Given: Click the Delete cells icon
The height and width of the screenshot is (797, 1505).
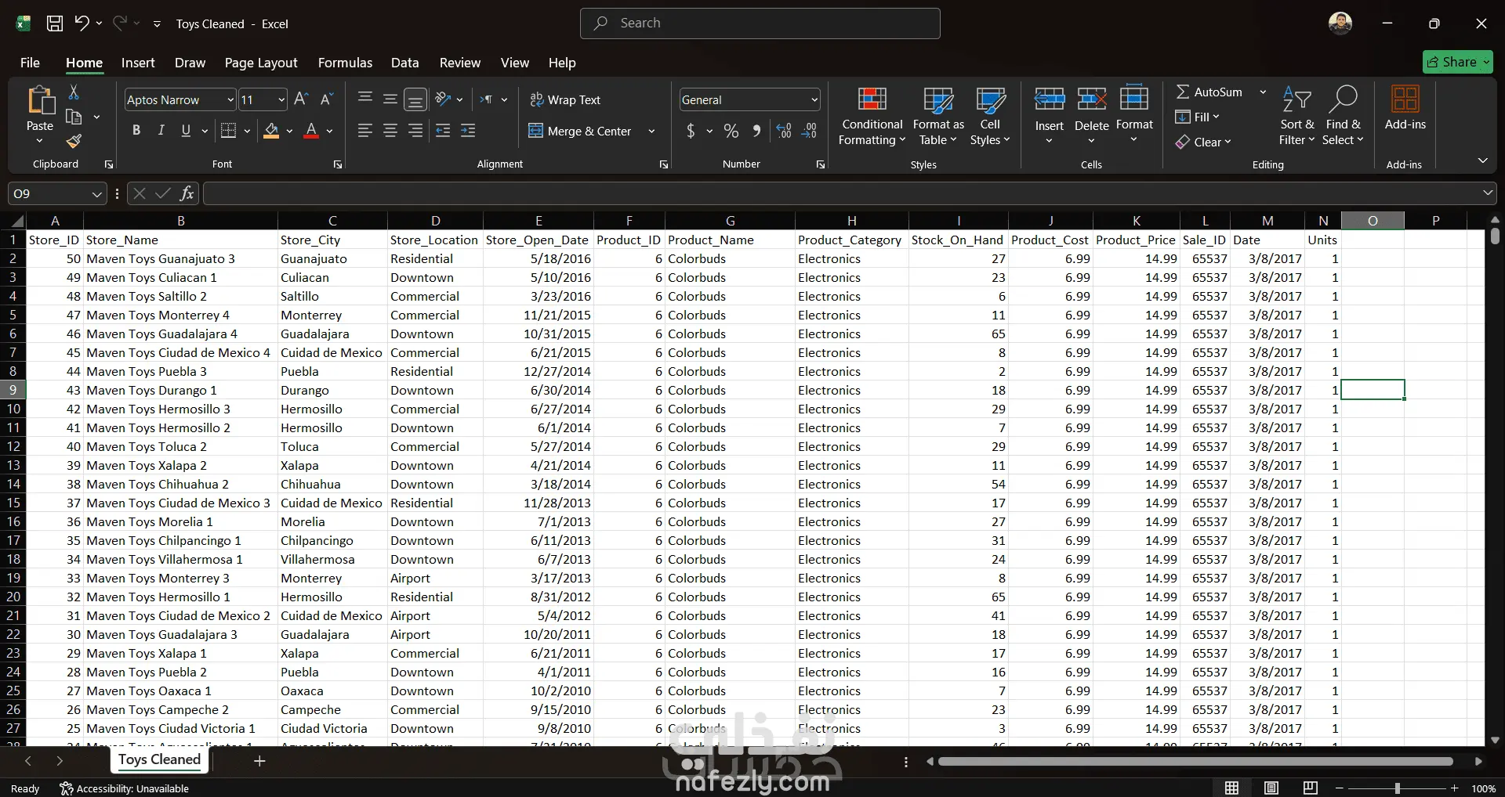Looking at the screenshot, I should tap(1092, 99).
